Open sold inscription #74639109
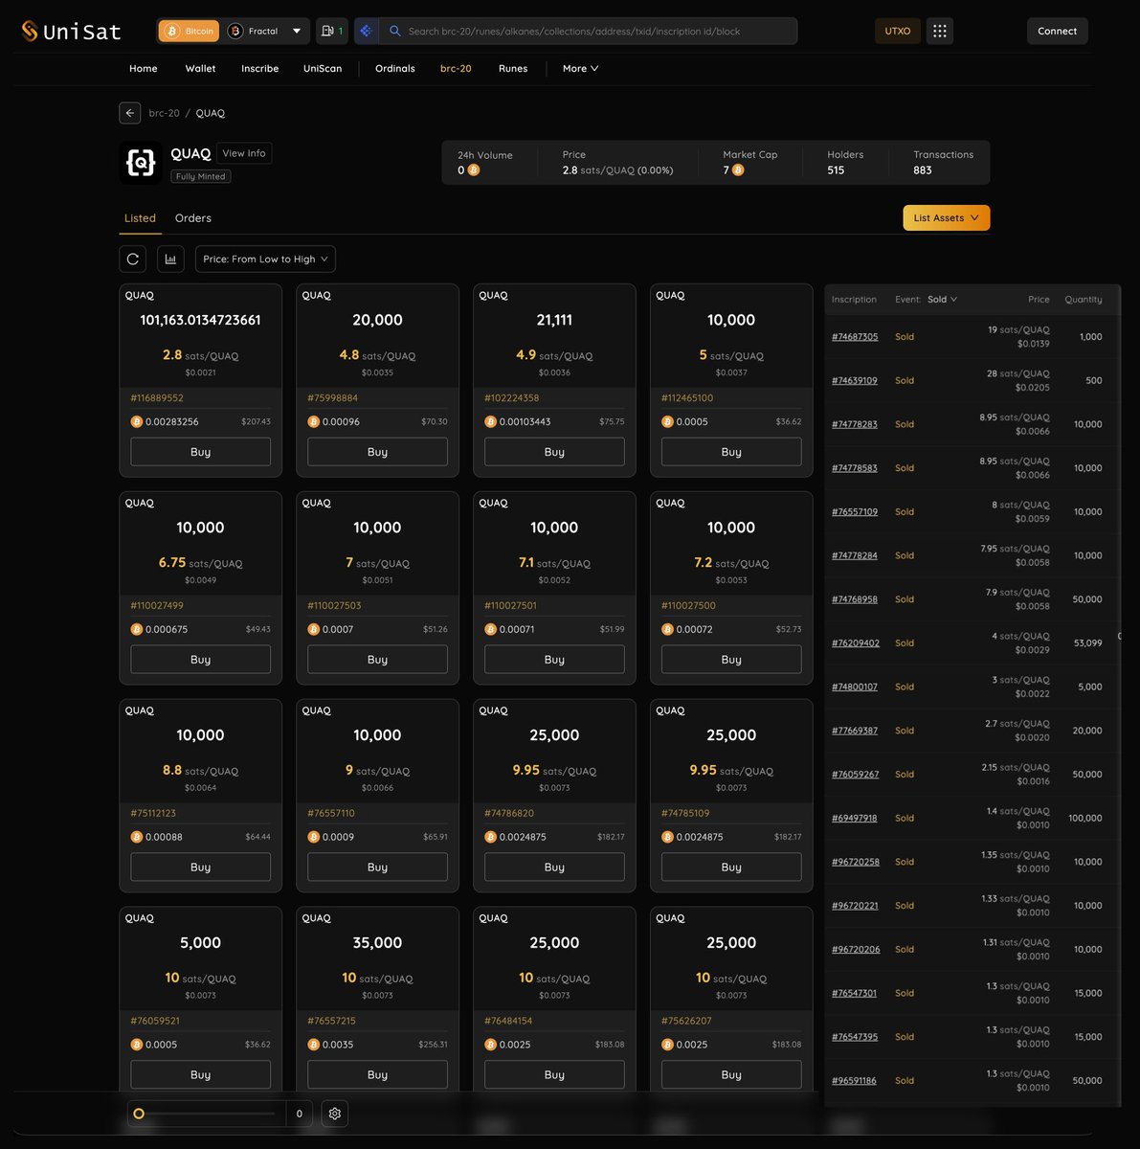1140x1149 pixels. click(x=855, y=381)
